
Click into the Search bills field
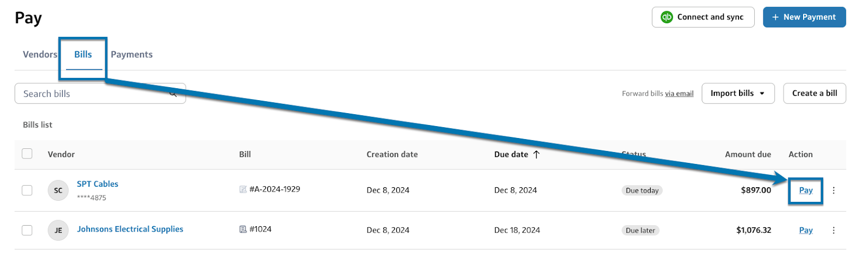pyautogui.click(x=92, y=94)
